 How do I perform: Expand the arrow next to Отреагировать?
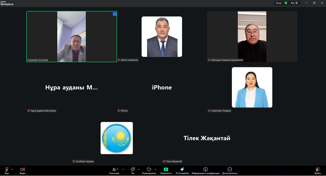tap(156, 169)
